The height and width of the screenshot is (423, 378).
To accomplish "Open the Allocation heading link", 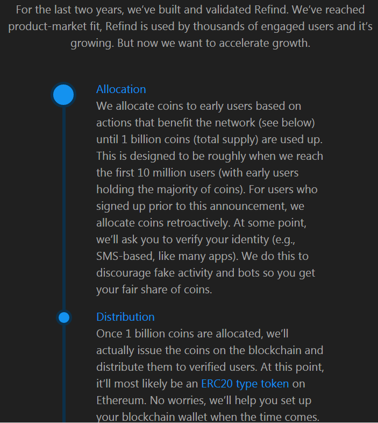I will tap(121, 89).
